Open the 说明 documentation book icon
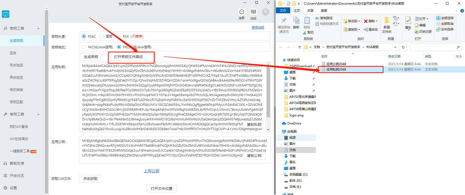The image size is (465, 195). 253,12
